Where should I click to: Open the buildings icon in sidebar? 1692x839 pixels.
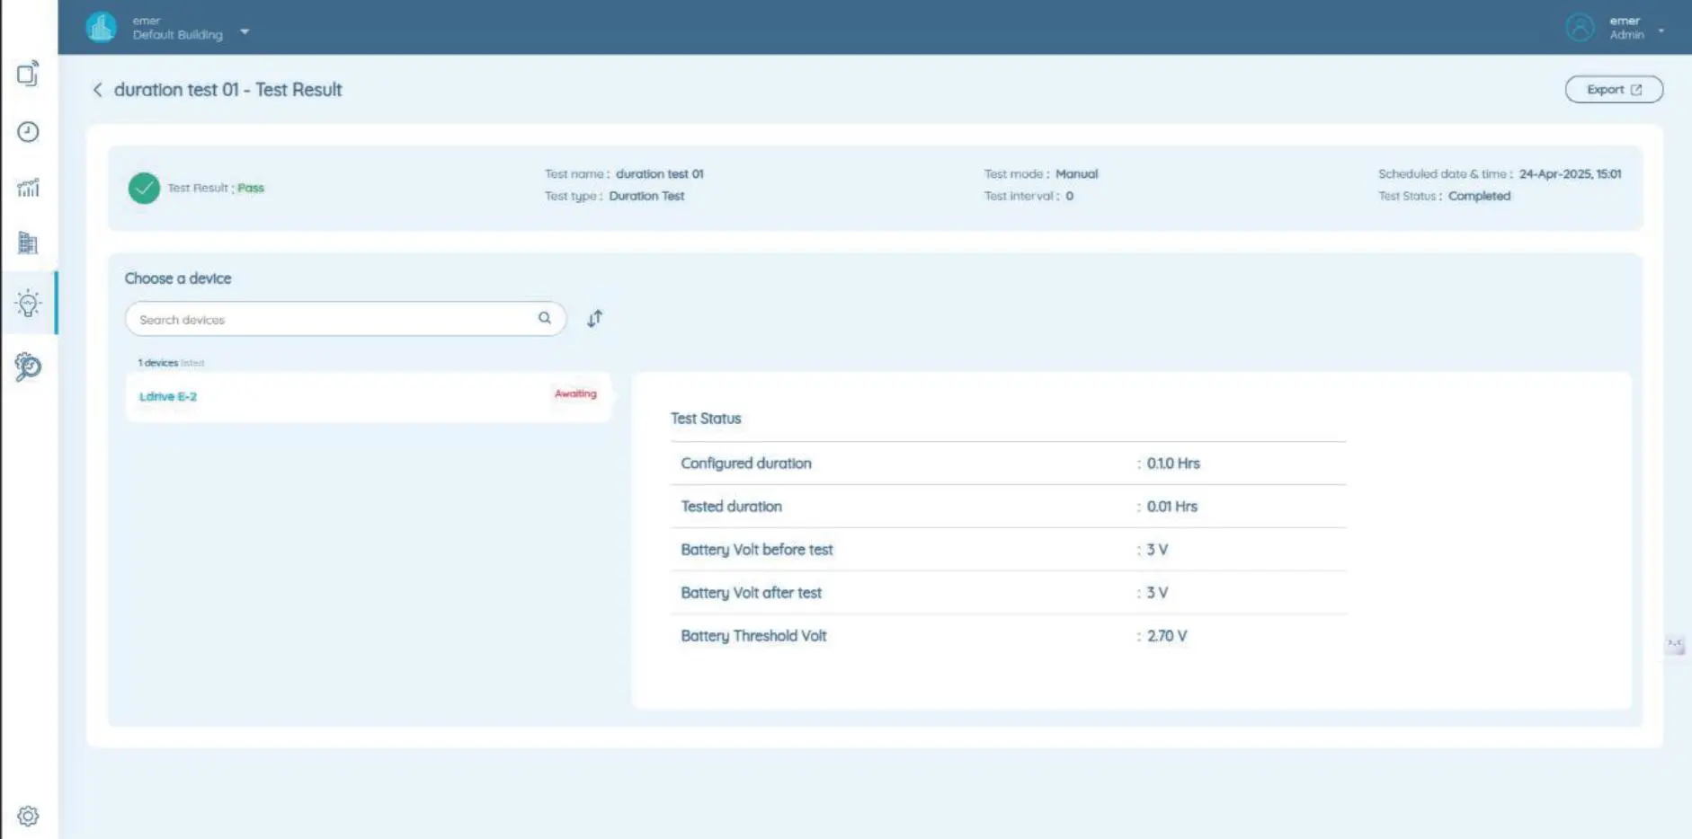[28, 243]
